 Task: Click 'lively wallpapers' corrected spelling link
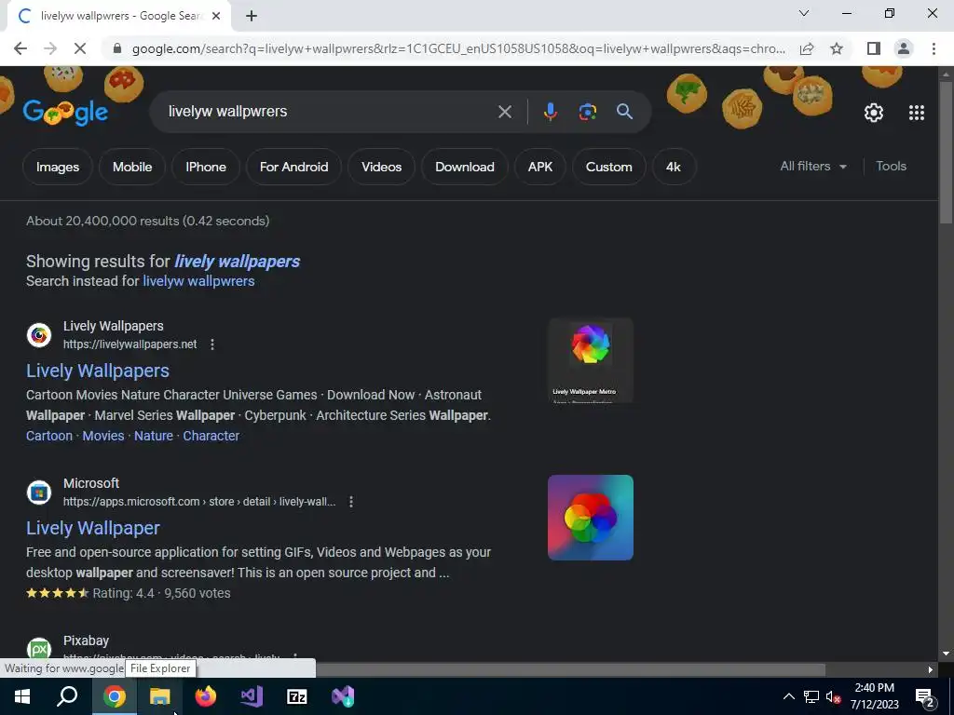pyautogui.click(x=238, y=262)
